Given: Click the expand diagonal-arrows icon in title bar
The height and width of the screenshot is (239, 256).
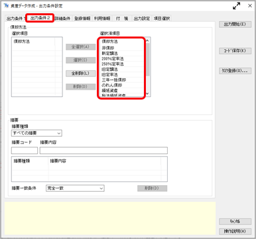Looking at the screenshot, I should tap(236, 6).
